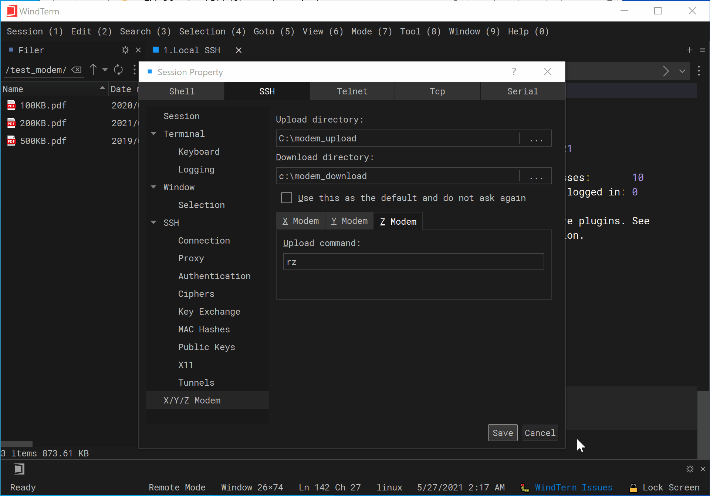Click the Download directory browse icon
The width and height of the screenshot is (710, 496).
pyautogui.click(x=536, y=176)
